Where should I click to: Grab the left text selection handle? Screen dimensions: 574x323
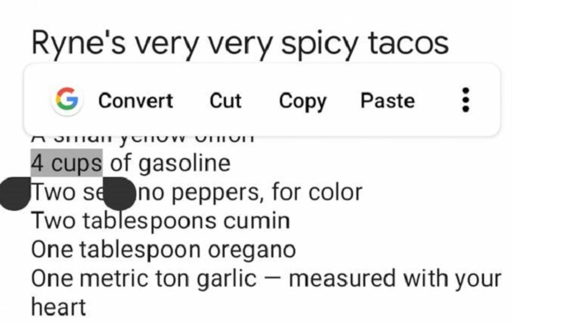(14, 193)
